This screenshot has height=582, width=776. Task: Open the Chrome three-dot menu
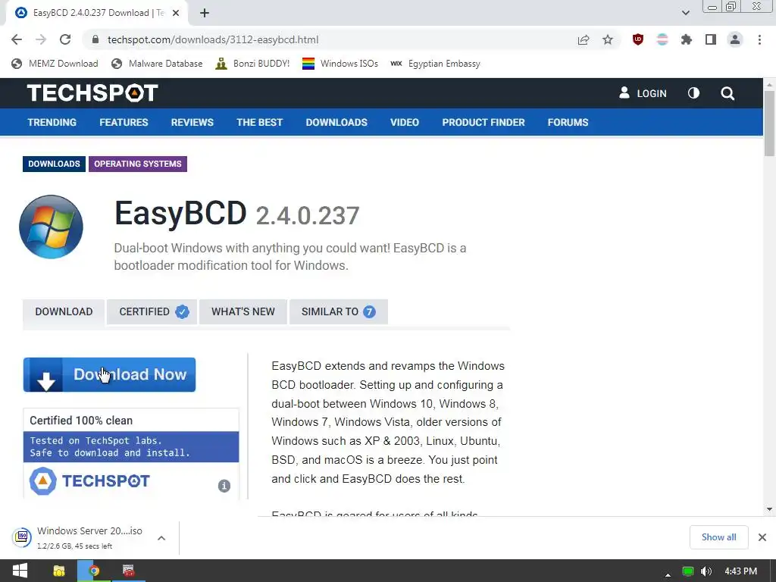(x=759, y=39)
